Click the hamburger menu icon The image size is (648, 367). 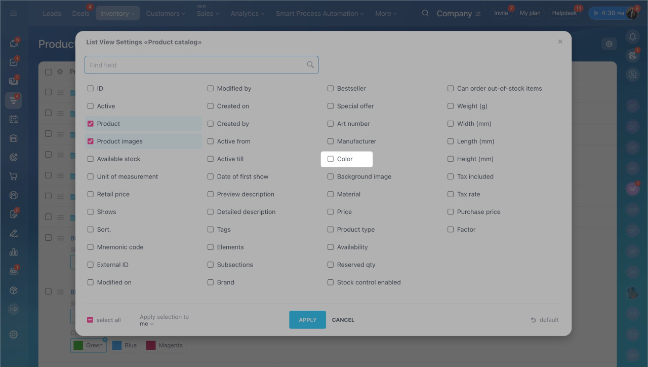tap(14, 13)
